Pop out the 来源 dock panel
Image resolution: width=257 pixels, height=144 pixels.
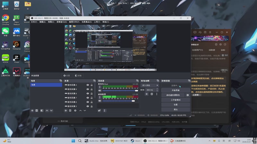point(94,81)
